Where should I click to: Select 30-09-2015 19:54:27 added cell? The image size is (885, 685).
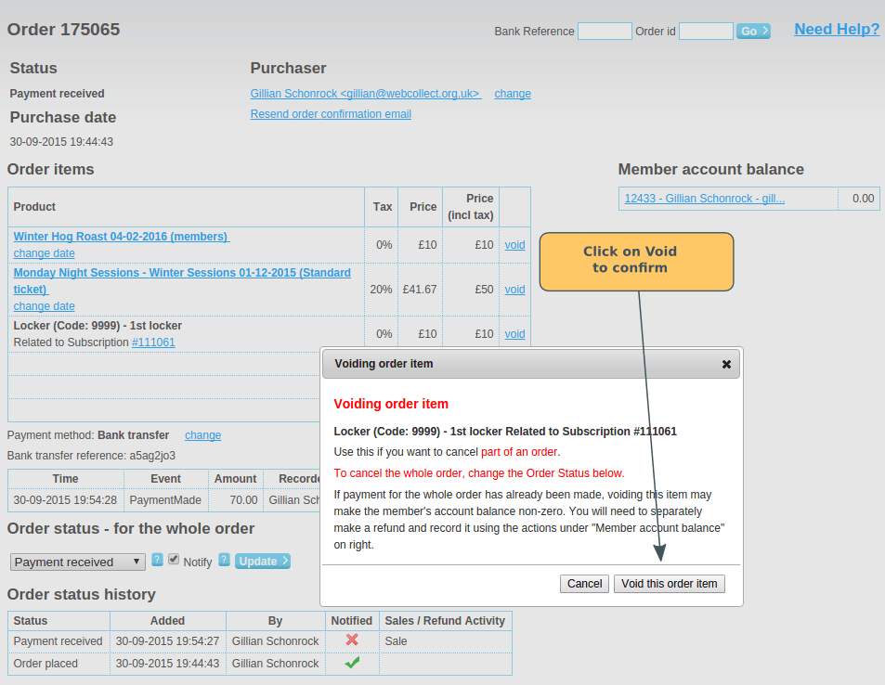(168, 641)
